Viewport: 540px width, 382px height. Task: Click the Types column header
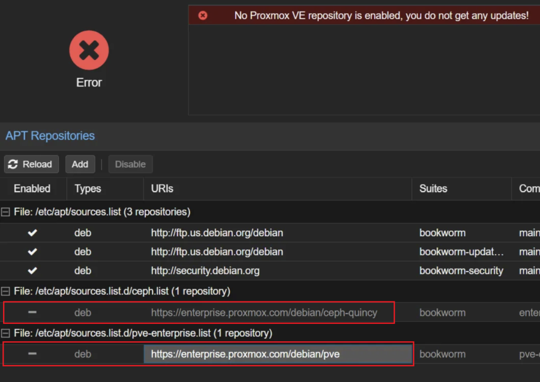coord(88,189)
